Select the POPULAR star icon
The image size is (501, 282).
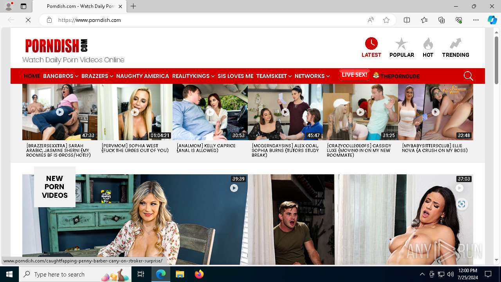[x=402, y=43]
